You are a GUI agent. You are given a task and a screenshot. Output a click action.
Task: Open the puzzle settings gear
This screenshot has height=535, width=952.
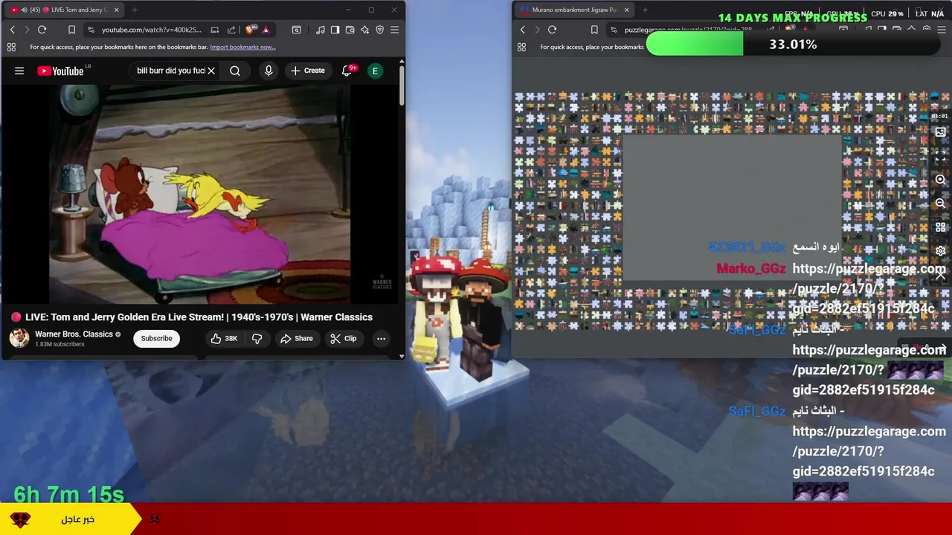pos(940,250)
